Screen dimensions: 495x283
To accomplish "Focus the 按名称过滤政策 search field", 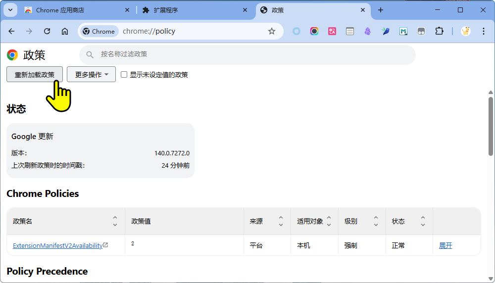I will pyautogui.click(x=247, y=54).
